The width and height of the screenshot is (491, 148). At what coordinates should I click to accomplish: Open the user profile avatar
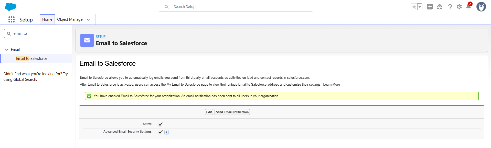pyautogui.click(x=481, y=7)
